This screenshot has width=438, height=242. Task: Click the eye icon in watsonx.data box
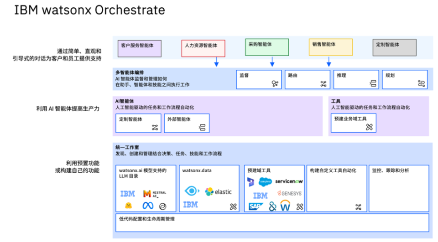click(192, 191)
